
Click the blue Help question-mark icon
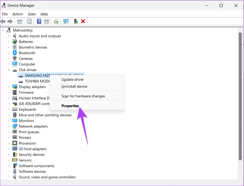pyautogui.click(x=39, y=21)
